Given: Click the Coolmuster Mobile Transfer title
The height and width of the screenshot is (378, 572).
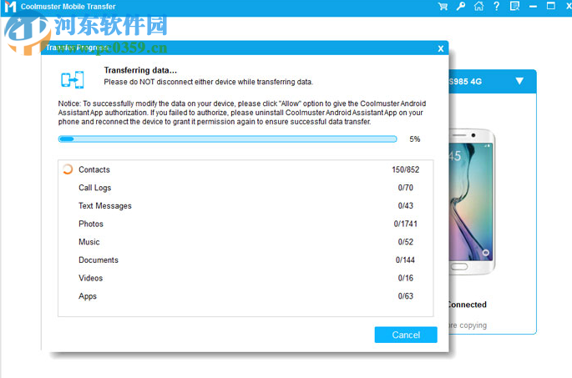Looking at the screenshot, I should click(x=68, y=7).
